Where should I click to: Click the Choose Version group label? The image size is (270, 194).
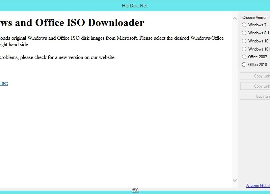[255, 18]
